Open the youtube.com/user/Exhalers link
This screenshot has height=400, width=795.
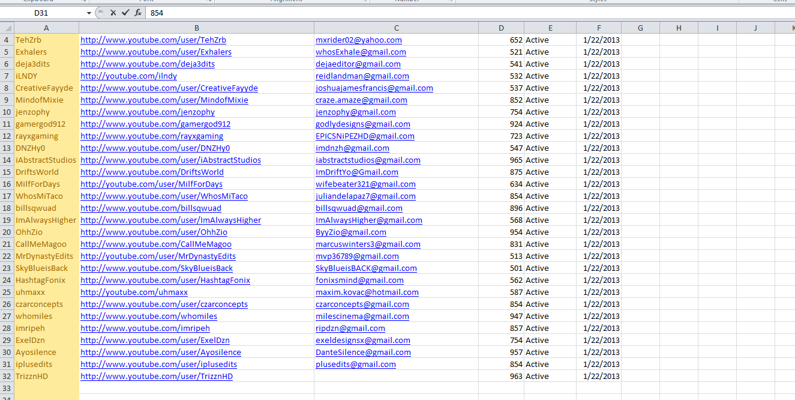(156, 52)
